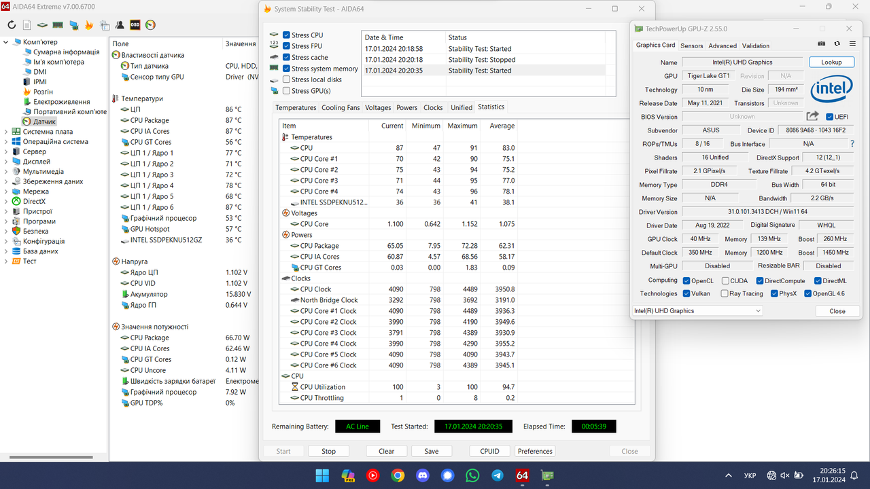Open the GPU-Z hamburger menu

(x=852, y=43)
